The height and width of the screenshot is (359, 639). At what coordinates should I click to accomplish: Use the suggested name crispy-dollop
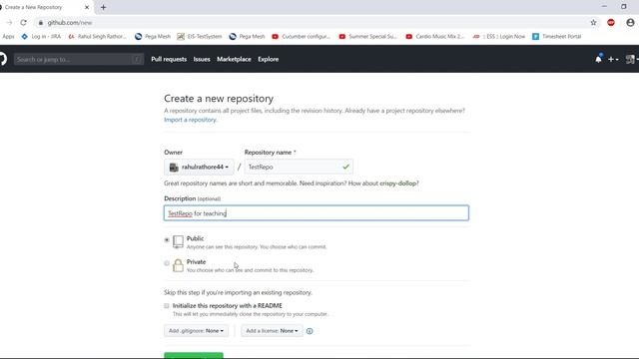point(397,183)
